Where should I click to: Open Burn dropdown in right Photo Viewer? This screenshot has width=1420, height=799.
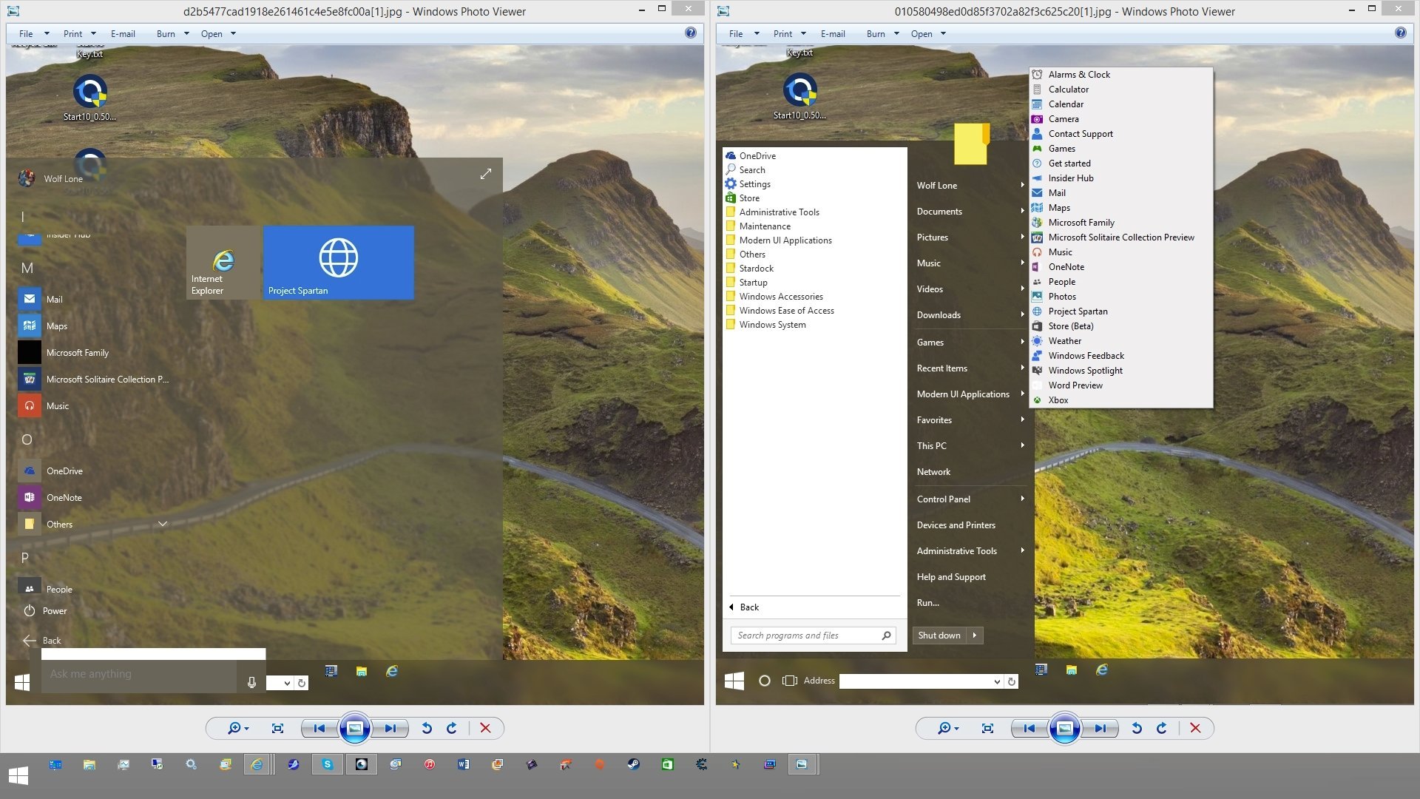point(883,34)
